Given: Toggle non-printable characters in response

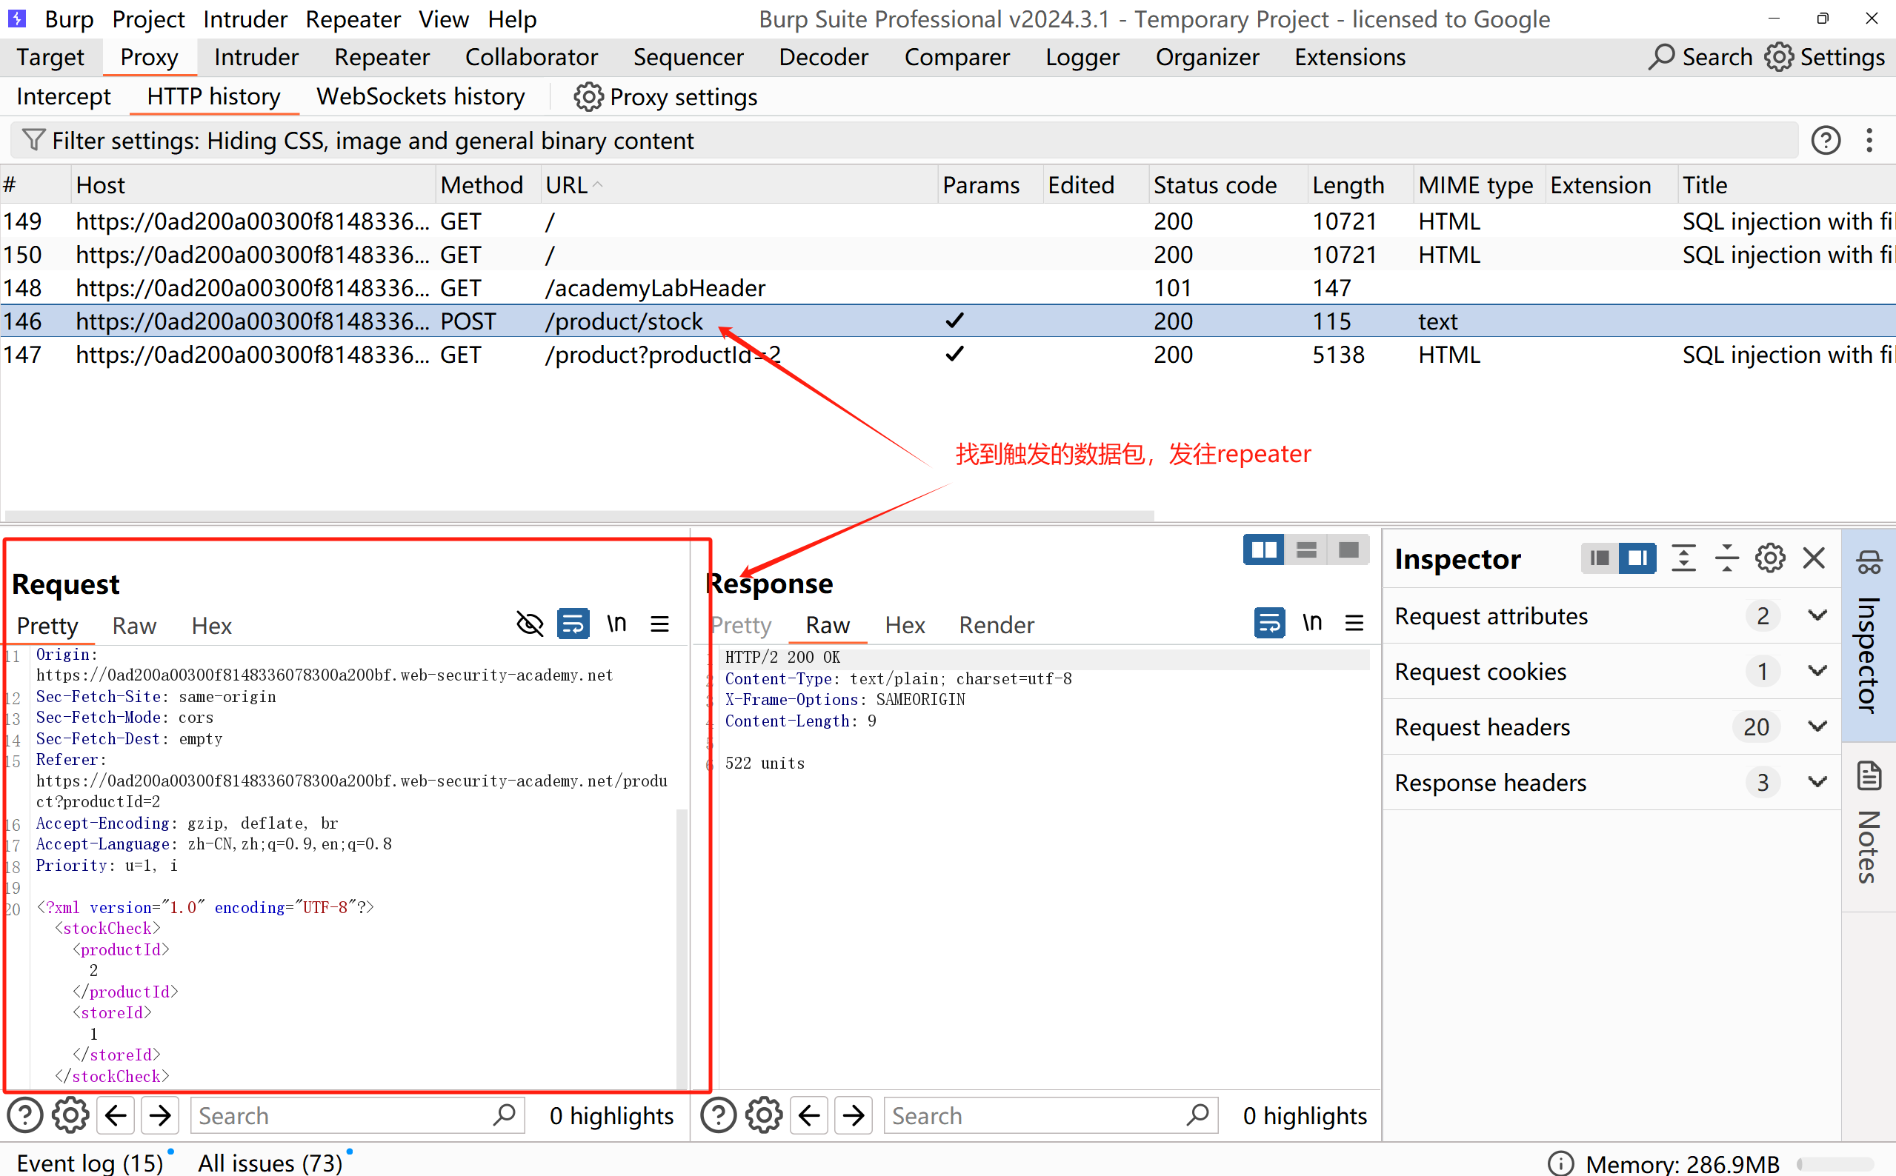Looking at the screenshot, I should pyautogui.click(x=1311, y=623).
